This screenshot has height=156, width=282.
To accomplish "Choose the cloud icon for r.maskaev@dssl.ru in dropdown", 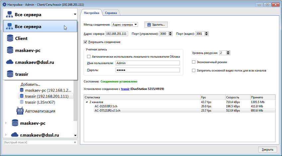I will (10, 62).
